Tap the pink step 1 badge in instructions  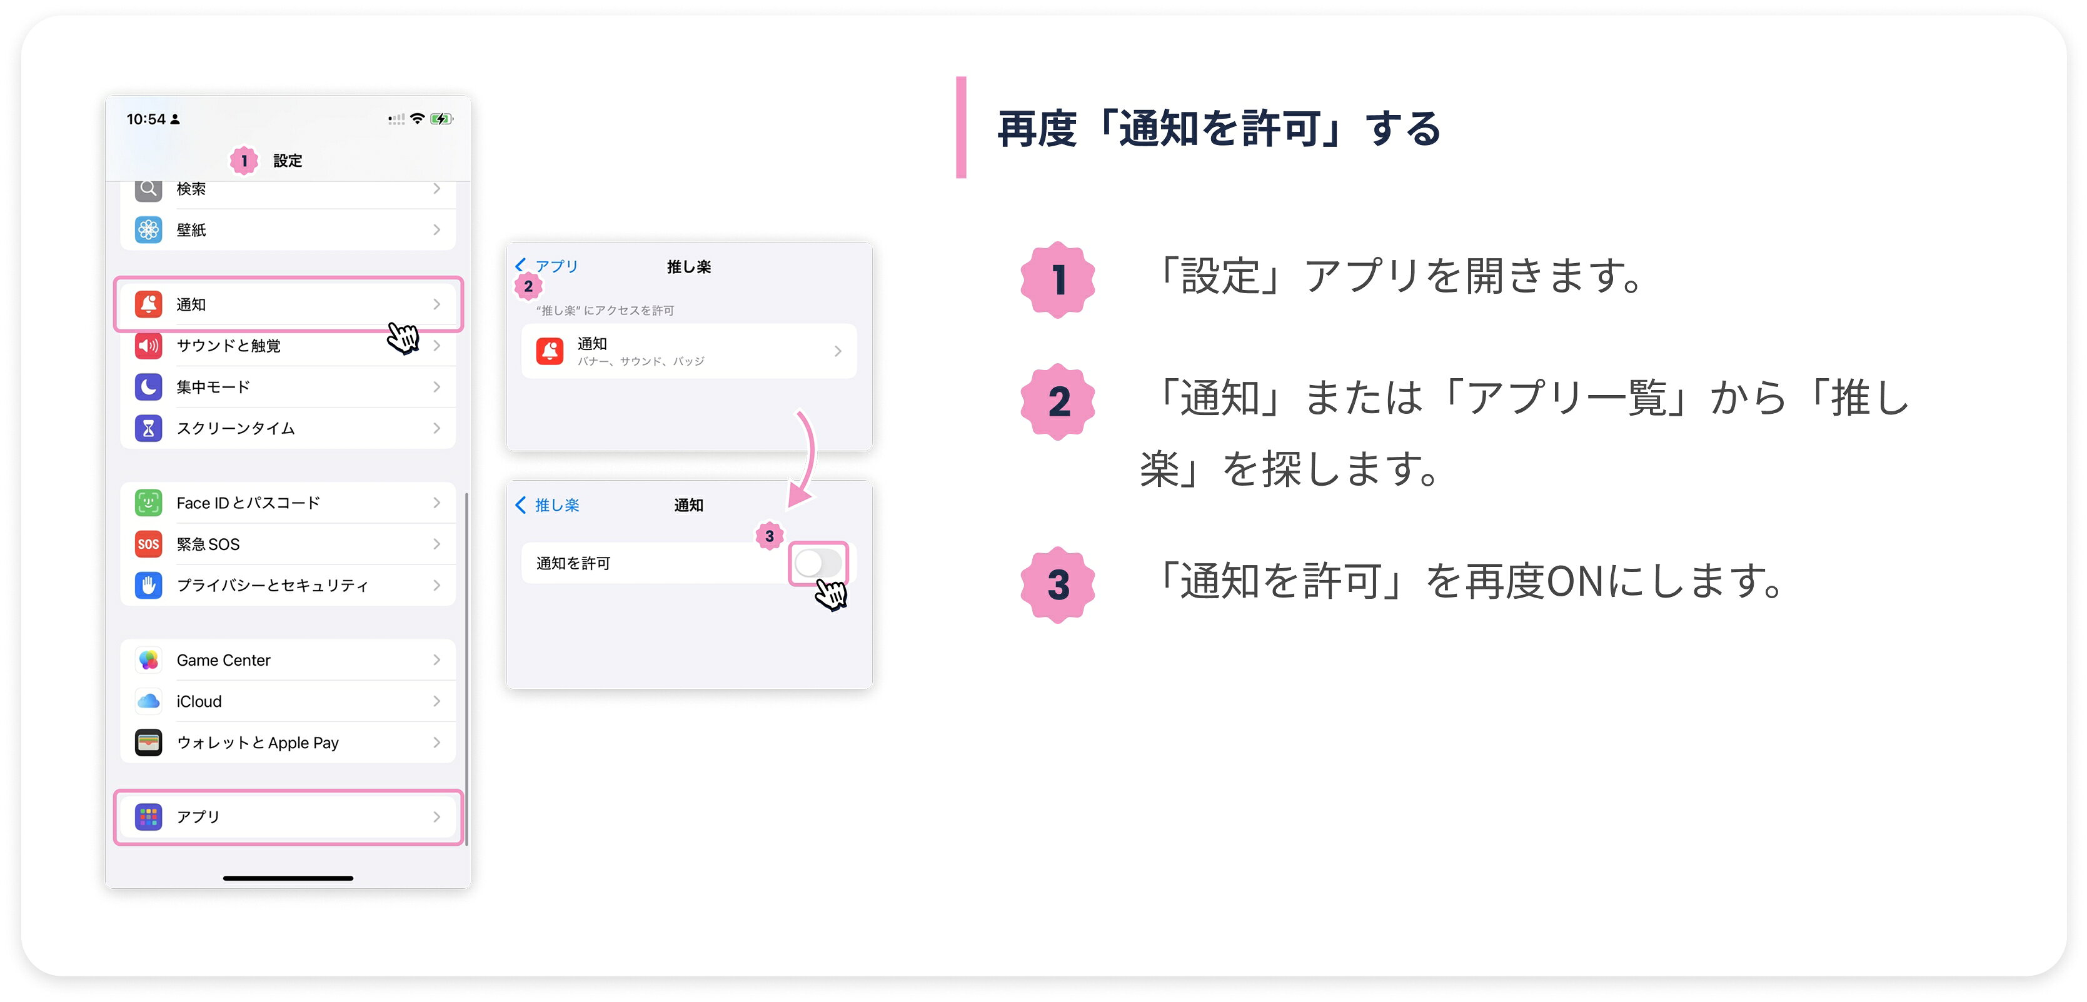coord(1057,279)
